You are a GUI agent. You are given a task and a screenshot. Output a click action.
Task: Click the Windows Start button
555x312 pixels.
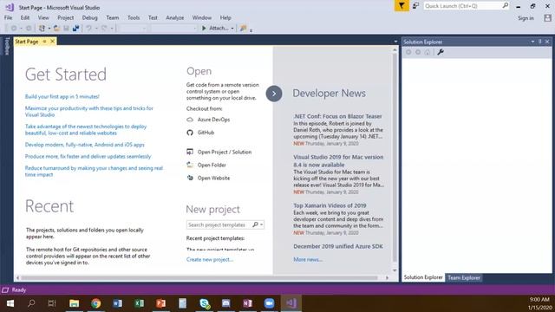[10, 303]
